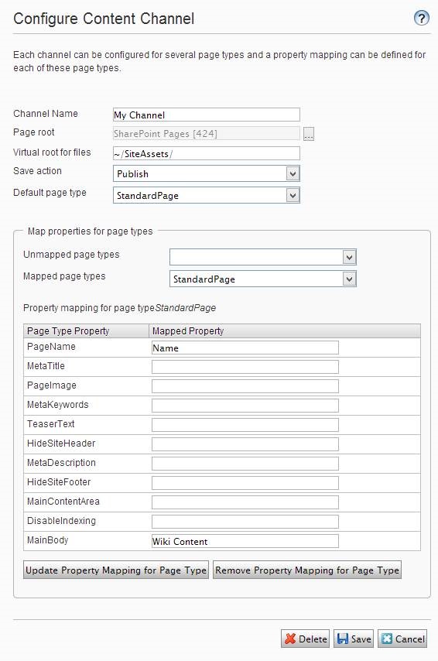Focus the MainContentArea mapped property field
Screen dimensions: 438x661
245,502
